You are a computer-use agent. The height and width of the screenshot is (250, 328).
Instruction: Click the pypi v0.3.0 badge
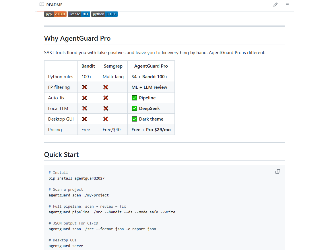click(x=55, y=14)
